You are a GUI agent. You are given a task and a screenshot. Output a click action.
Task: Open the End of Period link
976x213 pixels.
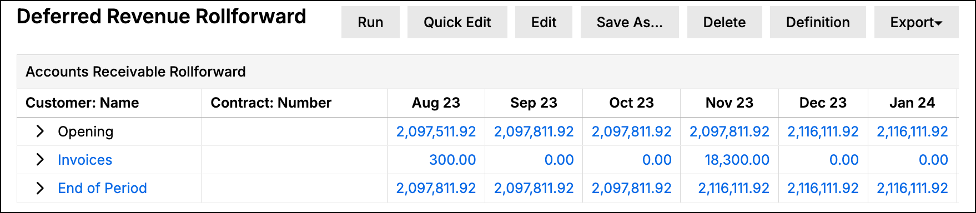[x=102, y=188]
